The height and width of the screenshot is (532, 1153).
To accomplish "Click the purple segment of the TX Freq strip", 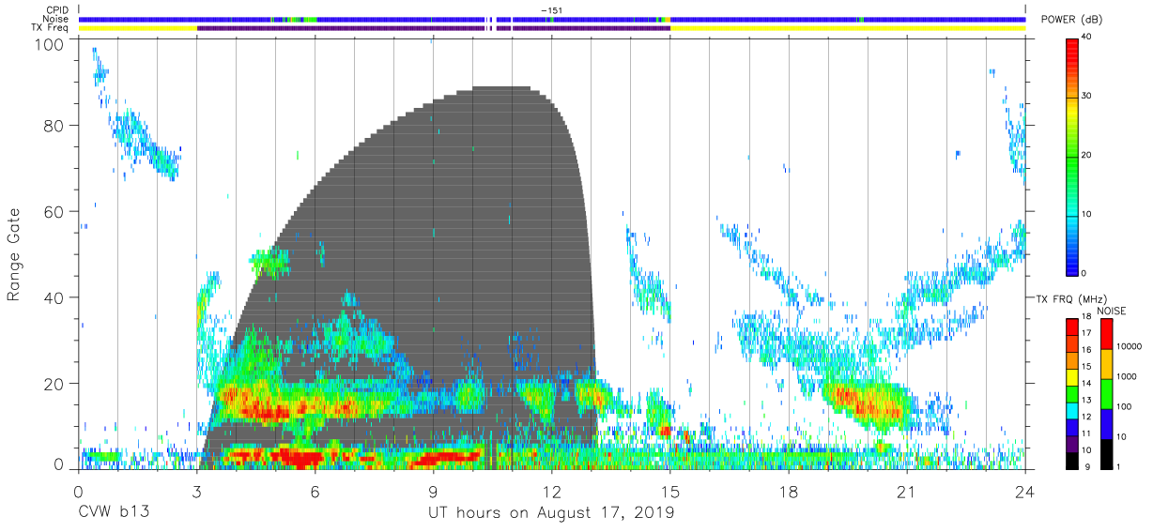I will [x=433, y=28].
